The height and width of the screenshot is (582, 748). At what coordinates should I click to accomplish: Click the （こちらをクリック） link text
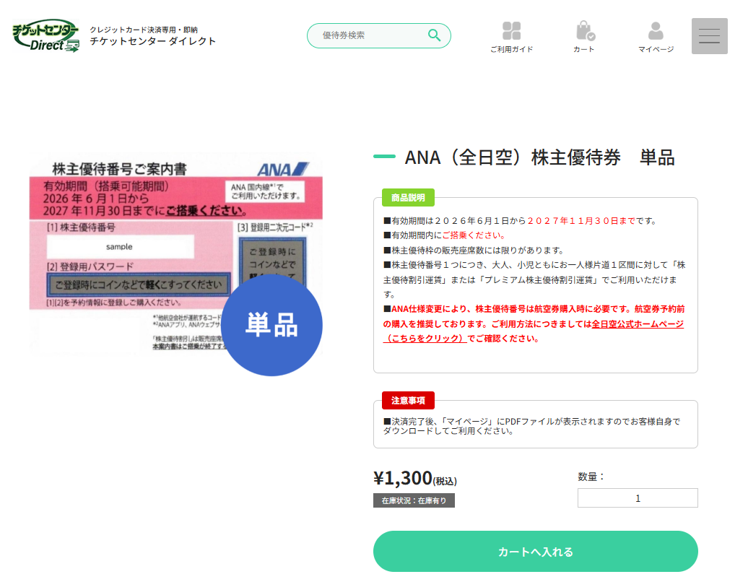(425, 338)
